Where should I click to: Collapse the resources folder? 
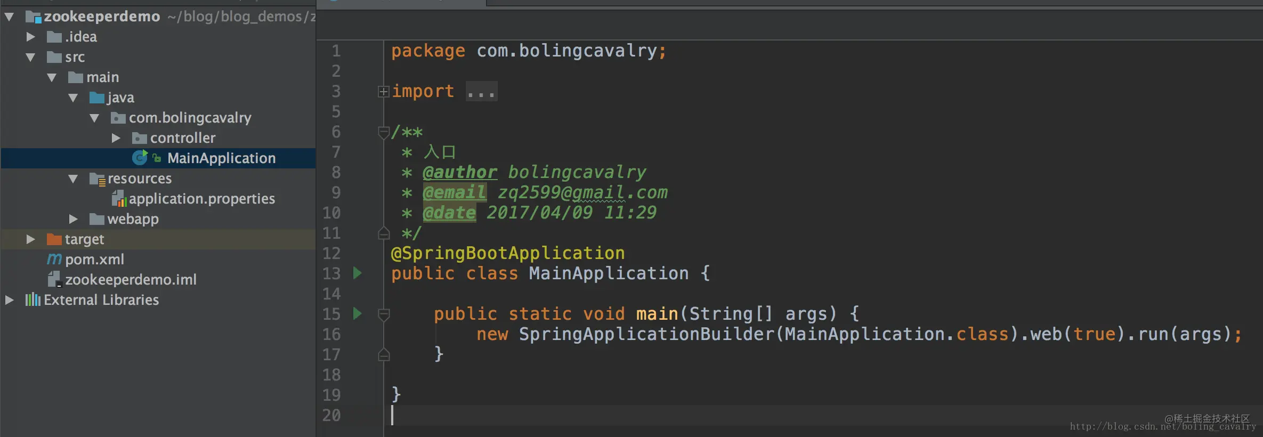click(73, 179)
